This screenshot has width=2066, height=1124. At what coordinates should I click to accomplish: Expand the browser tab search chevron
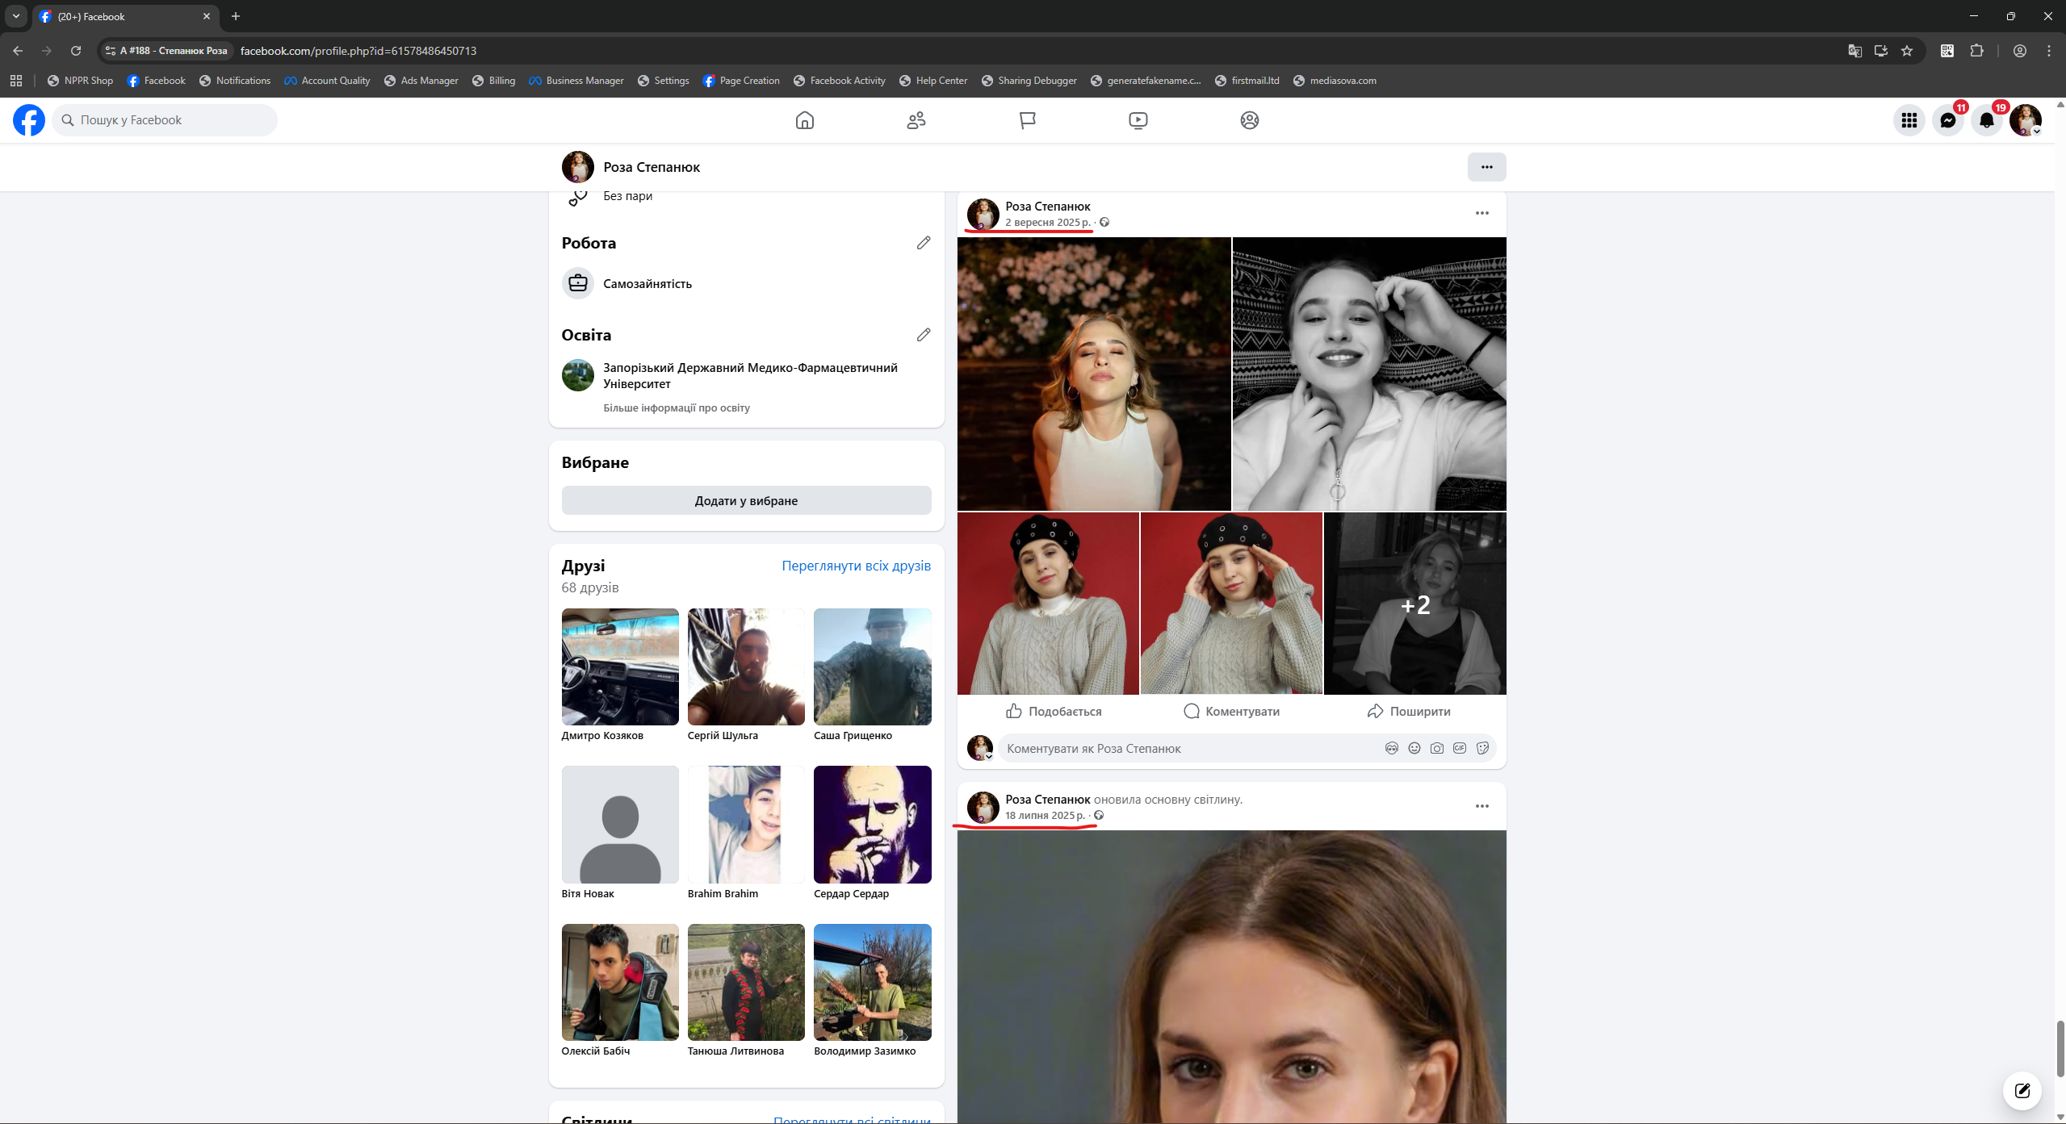[16, 16]
